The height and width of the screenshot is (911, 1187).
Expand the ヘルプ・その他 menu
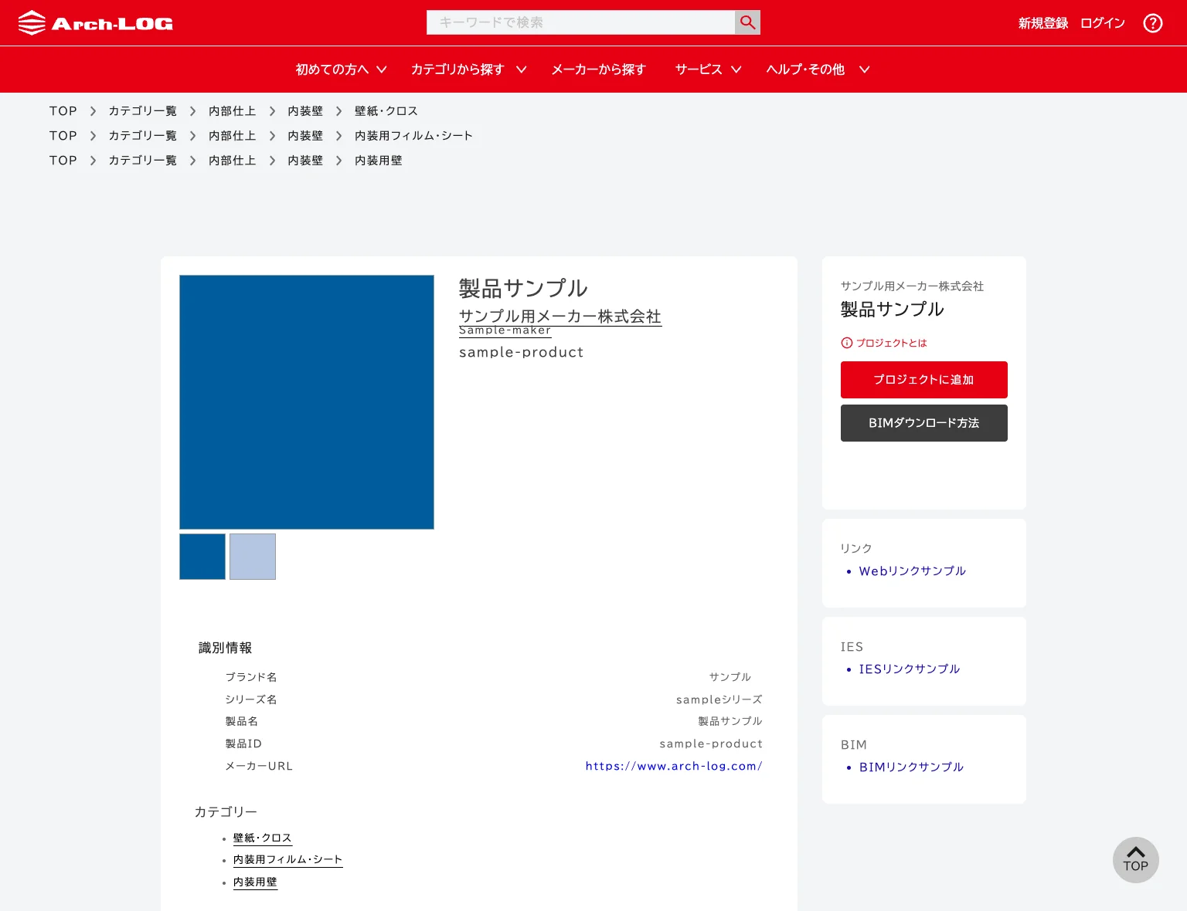pos(818,69)
